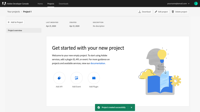This screenshot has height=112, width=200.
Task: Click the project illustration image
Action: 159,71
